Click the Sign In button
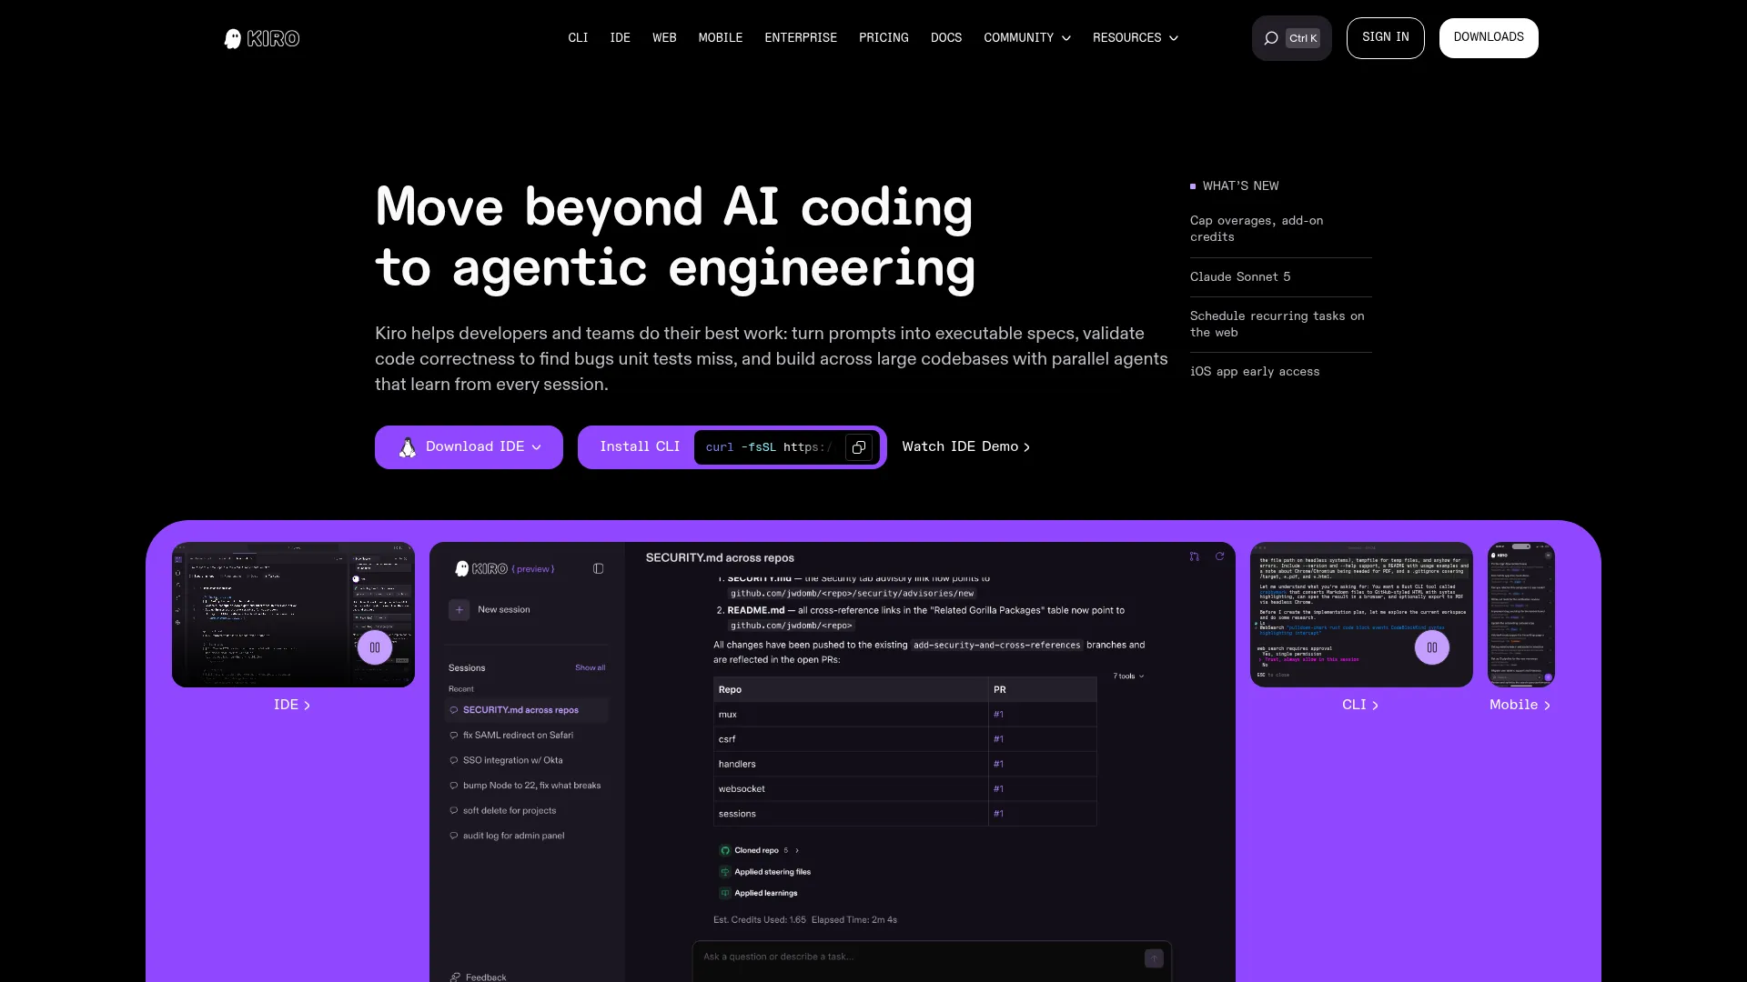The image size is (1747, 982). coord(1385,38)
